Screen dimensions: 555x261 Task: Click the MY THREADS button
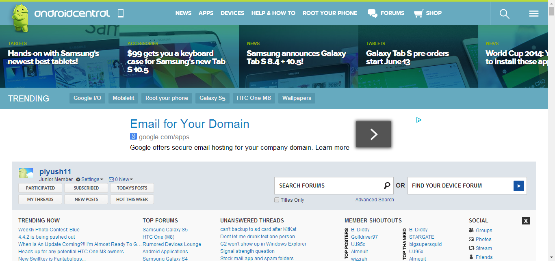click(x=40, y=199)
